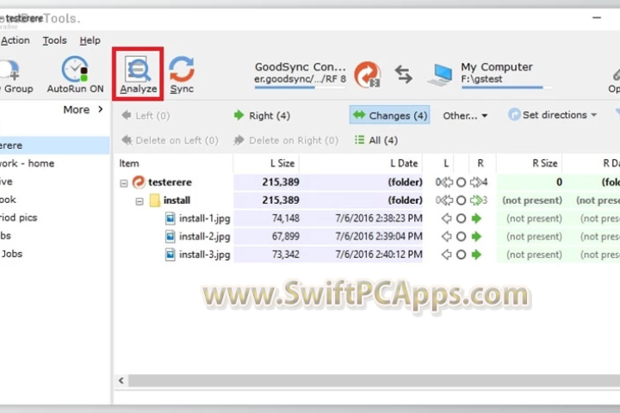The image size is (620, 413).
Task: Click the 73,342 size cell
Action: coord(267,255)
